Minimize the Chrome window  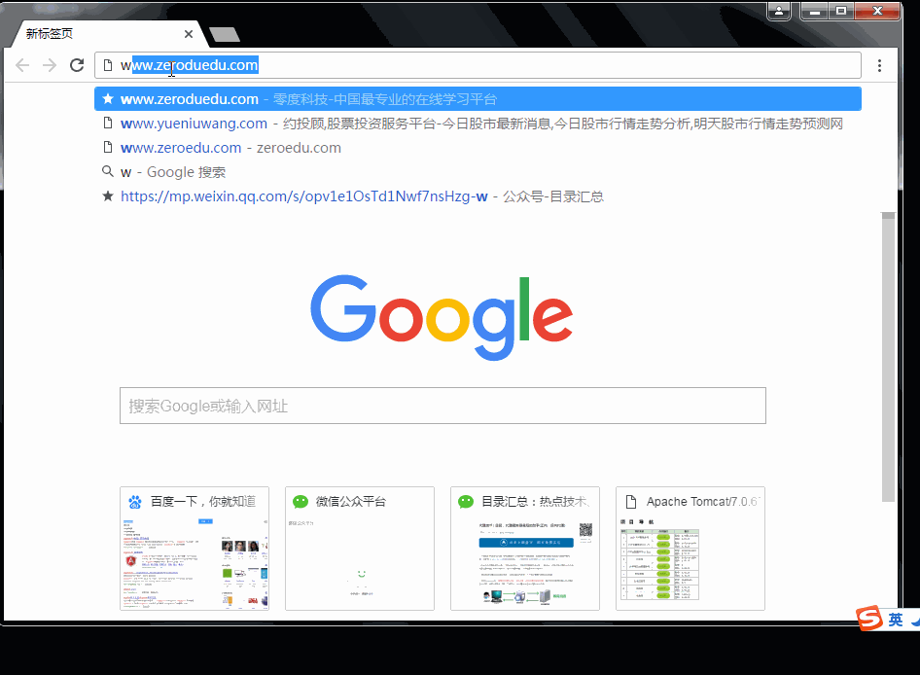coord(814,11)
